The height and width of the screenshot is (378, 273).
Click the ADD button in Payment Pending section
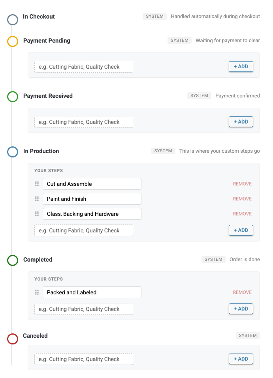click(241, 66)
